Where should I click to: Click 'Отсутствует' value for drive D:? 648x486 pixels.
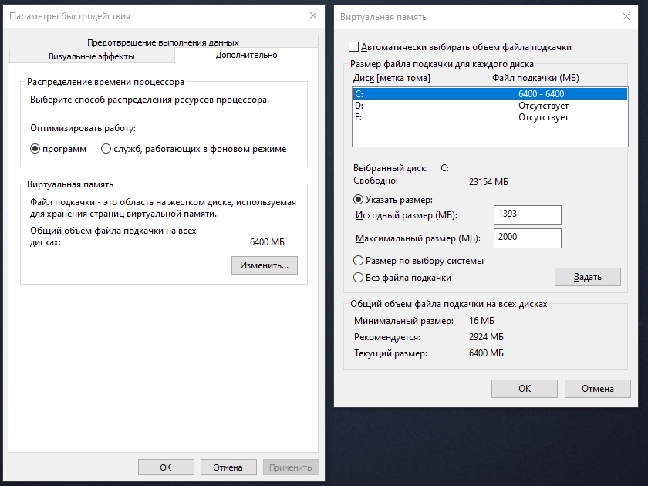[543, 106]
